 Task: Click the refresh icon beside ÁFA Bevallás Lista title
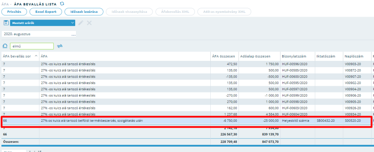click(x=62, y=4)
